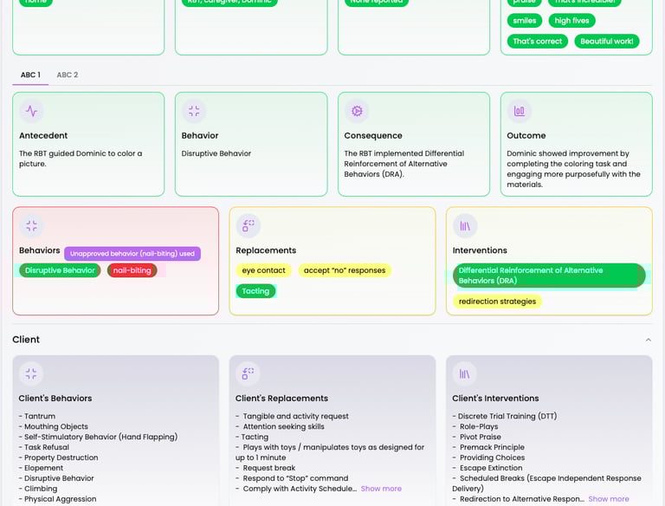Select the Tacting replacement tag
This screenshot has width=665, height=506.
(x=255, y=291)
